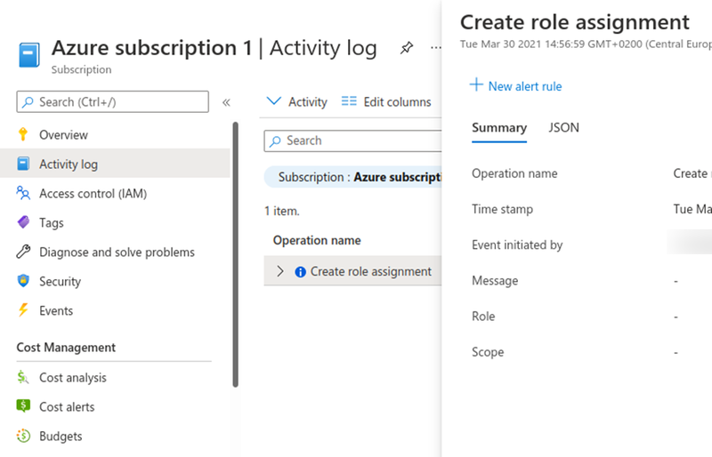The height and width of the screenshot is (457, 712).
Task: Click the Activity log notebook icon
Action: click(x=23, y=164)
